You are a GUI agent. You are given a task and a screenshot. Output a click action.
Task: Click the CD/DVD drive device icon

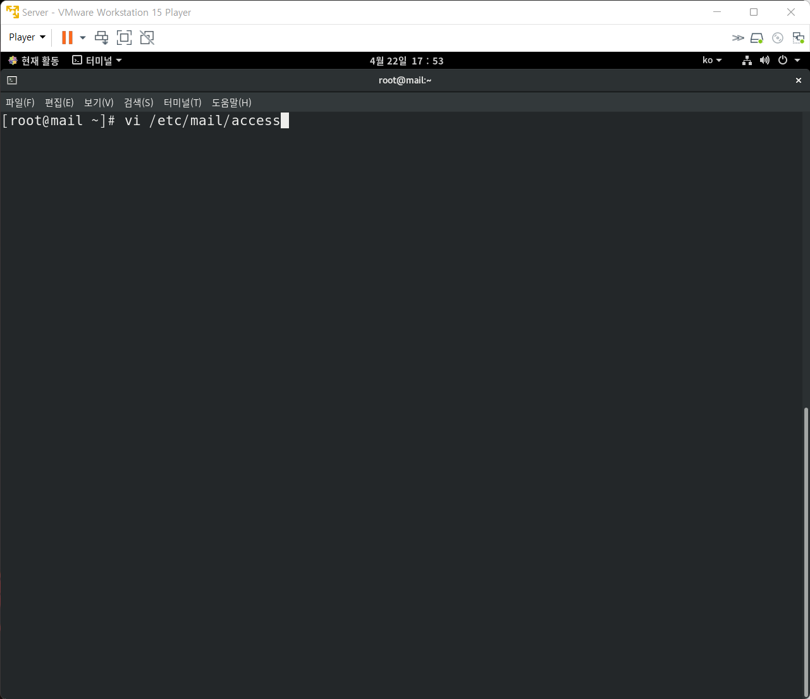(778, 39)
